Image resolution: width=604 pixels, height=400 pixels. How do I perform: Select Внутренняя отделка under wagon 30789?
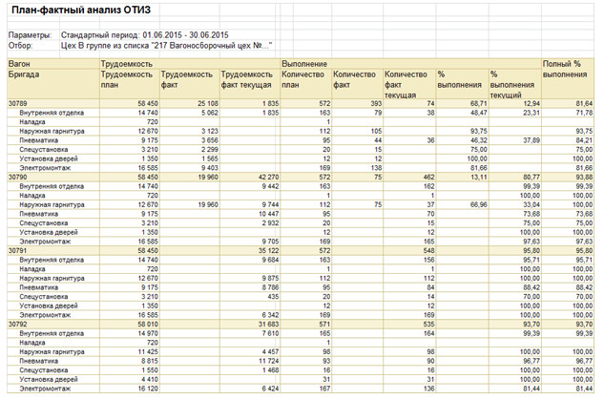(x=48, y=112)
